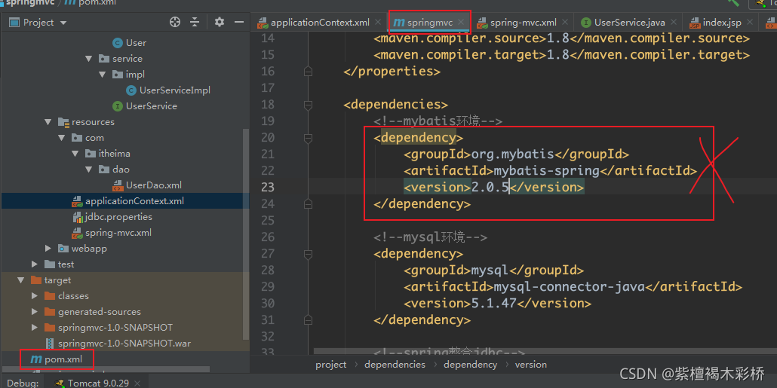This screenshot has height=388, width=777.
Task: Select the User class in tree
Action: (x=136, y=42)
